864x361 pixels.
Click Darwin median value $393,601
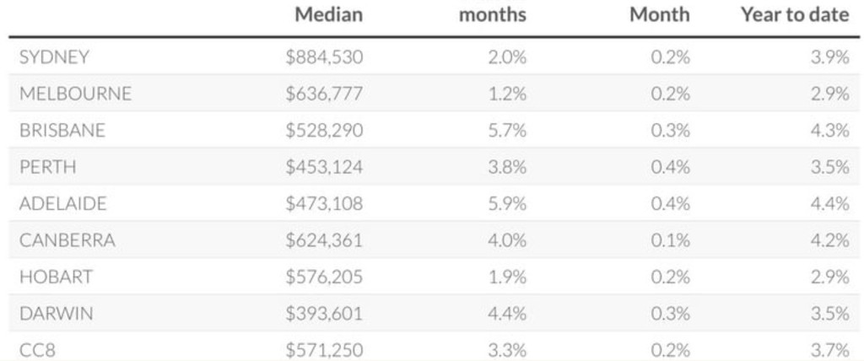tap(324, 313)
